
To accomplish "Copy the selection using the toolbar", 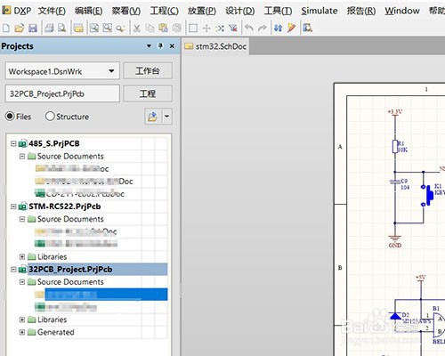I will pos(150,28).
